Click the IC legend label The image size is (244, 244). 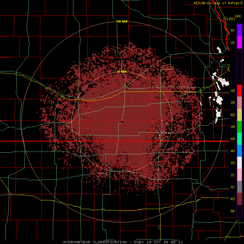coord(233,175)
